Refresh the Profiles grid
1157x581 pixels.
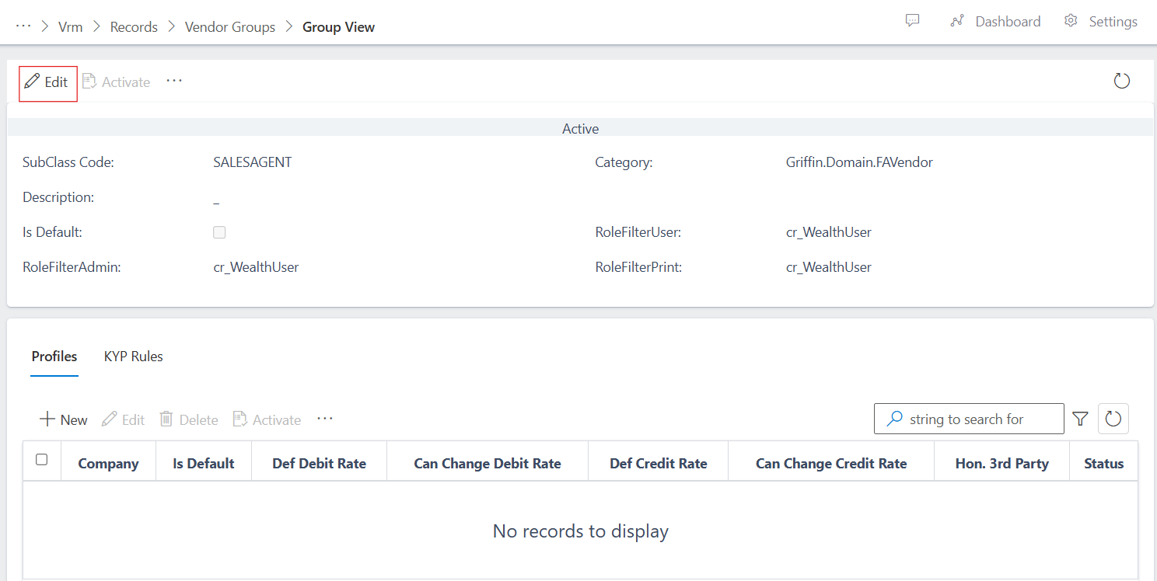(x=1113, y=419)
